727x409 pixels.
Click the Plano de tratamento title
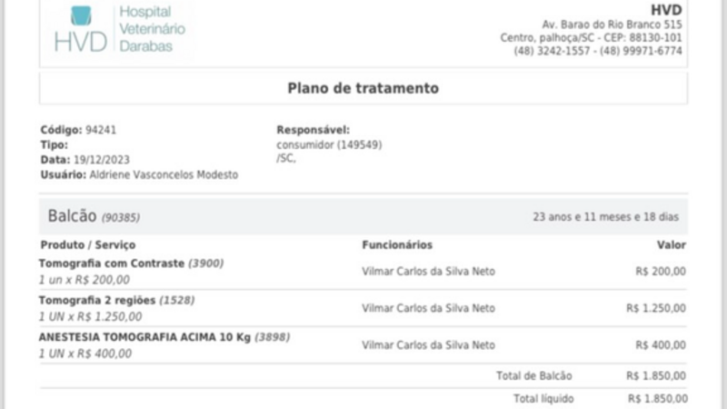[x=363, y=88]
